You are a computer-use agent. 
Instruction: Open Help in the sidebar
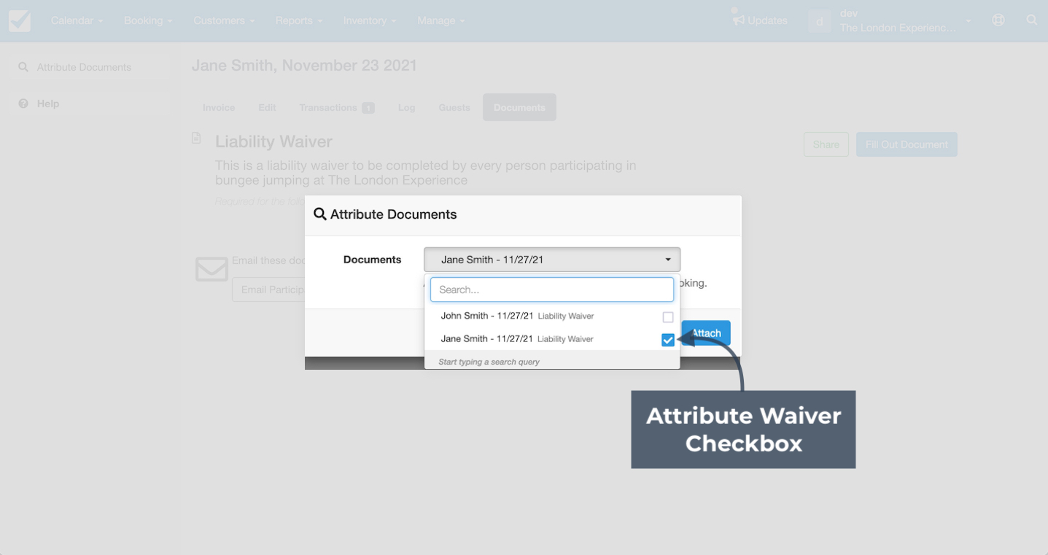click(x=90, y=104)
